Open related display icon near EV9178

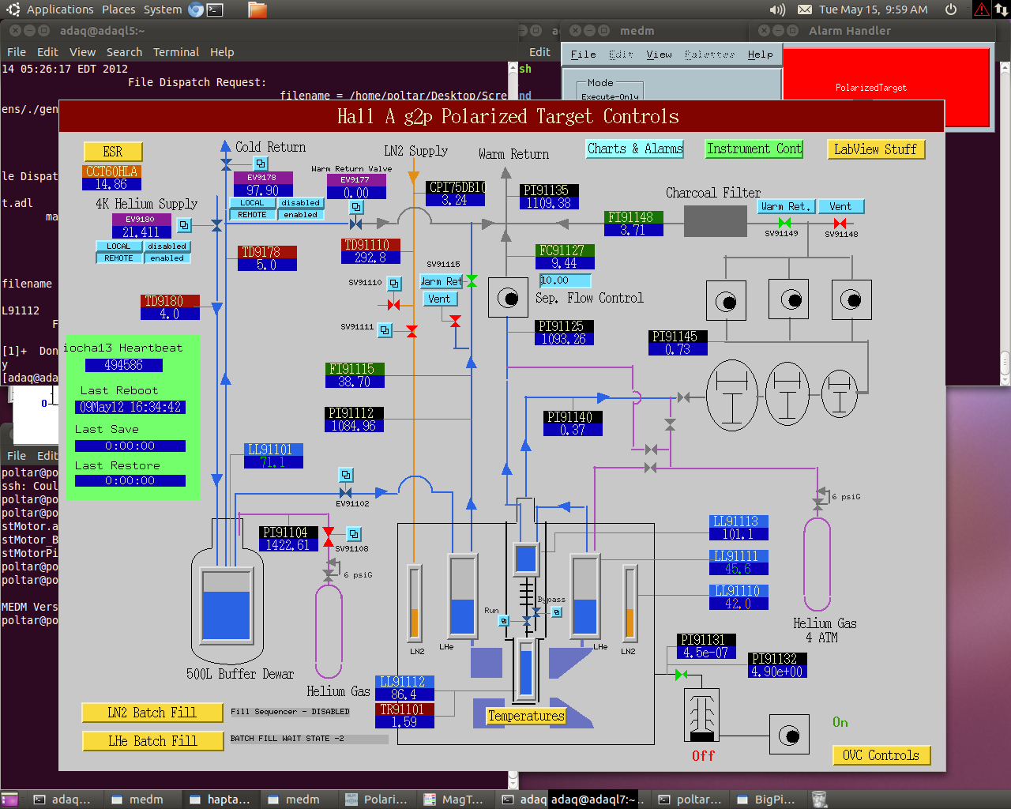coord(261,164)
